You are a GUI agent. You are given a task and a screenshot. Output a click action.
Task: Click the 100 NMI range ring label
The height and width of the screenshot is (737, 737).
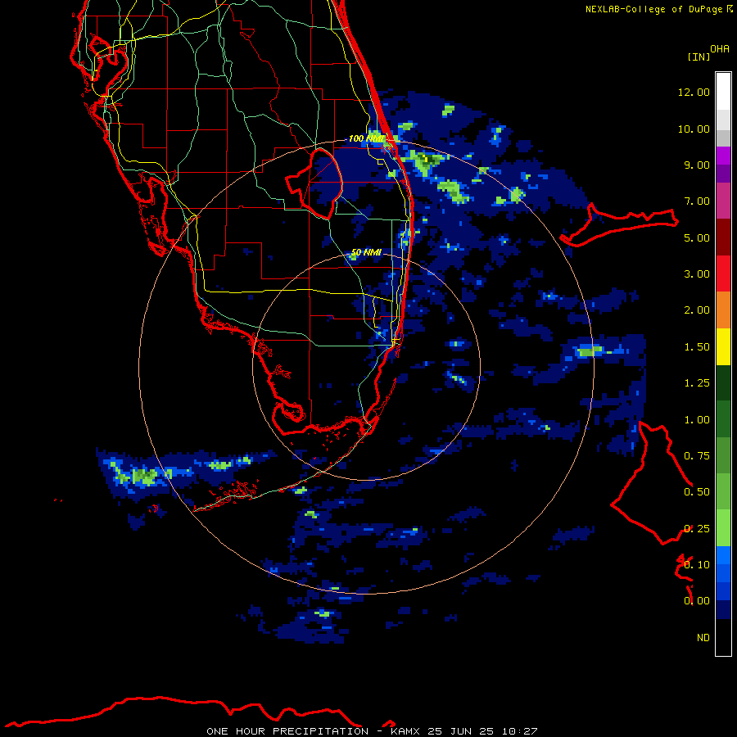pos(366,138)
